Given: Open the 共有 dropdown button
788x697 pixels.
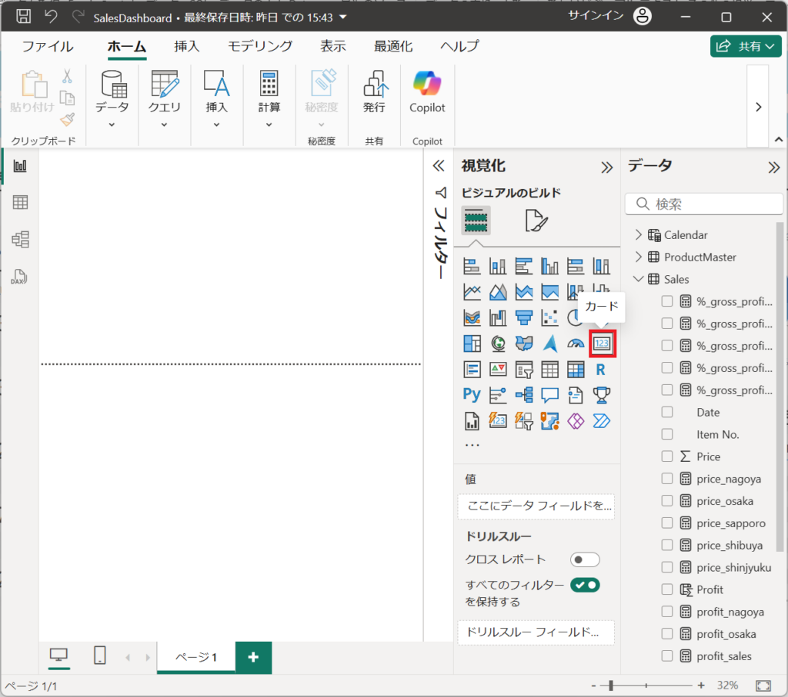Looking at the screenshot, I should [745, 46].
